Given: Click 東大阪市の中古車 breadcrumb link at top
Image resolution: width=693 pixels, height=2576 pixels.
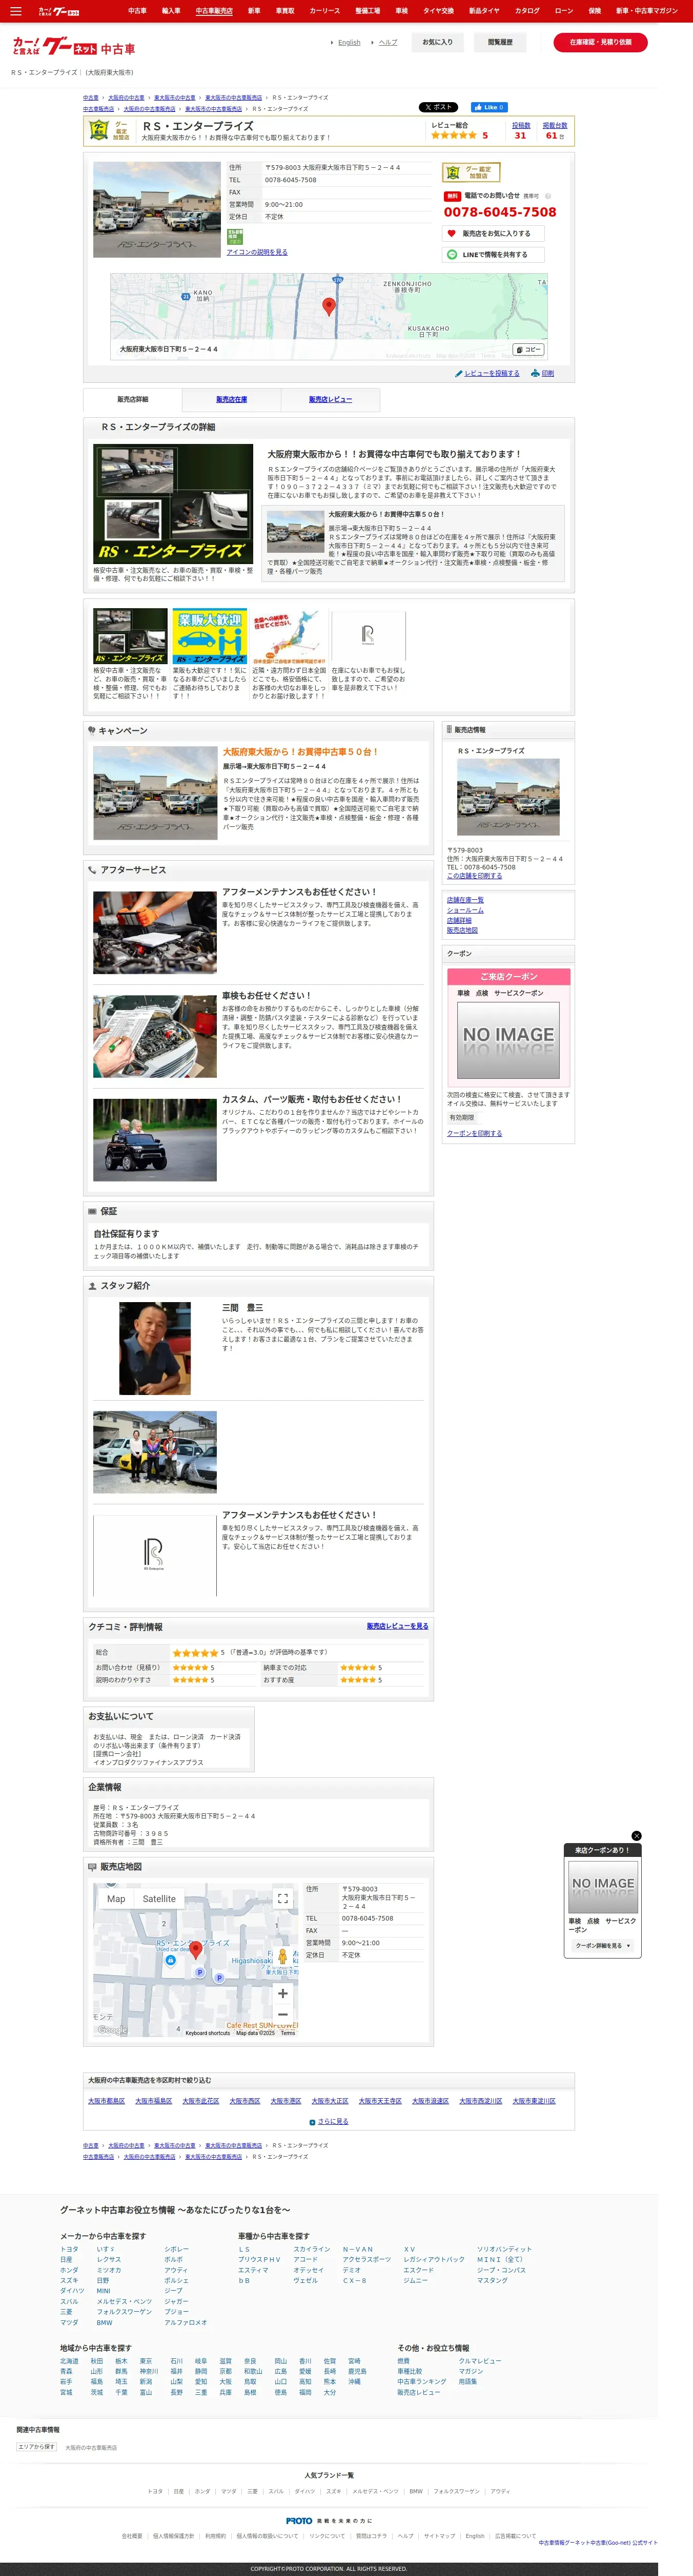Looking at the screenshot, I should (175, 98).
